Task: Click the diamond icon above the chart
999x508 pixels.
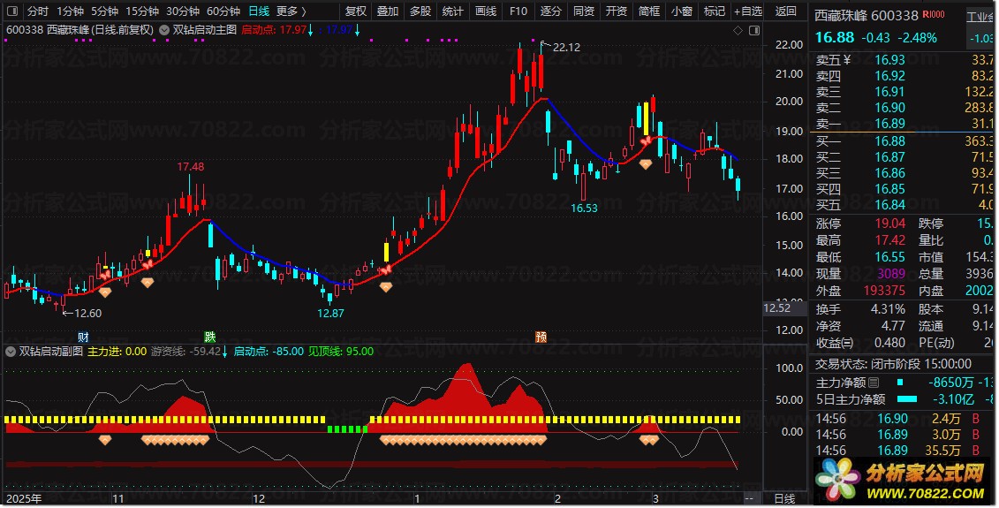Action: coord(738,30)
